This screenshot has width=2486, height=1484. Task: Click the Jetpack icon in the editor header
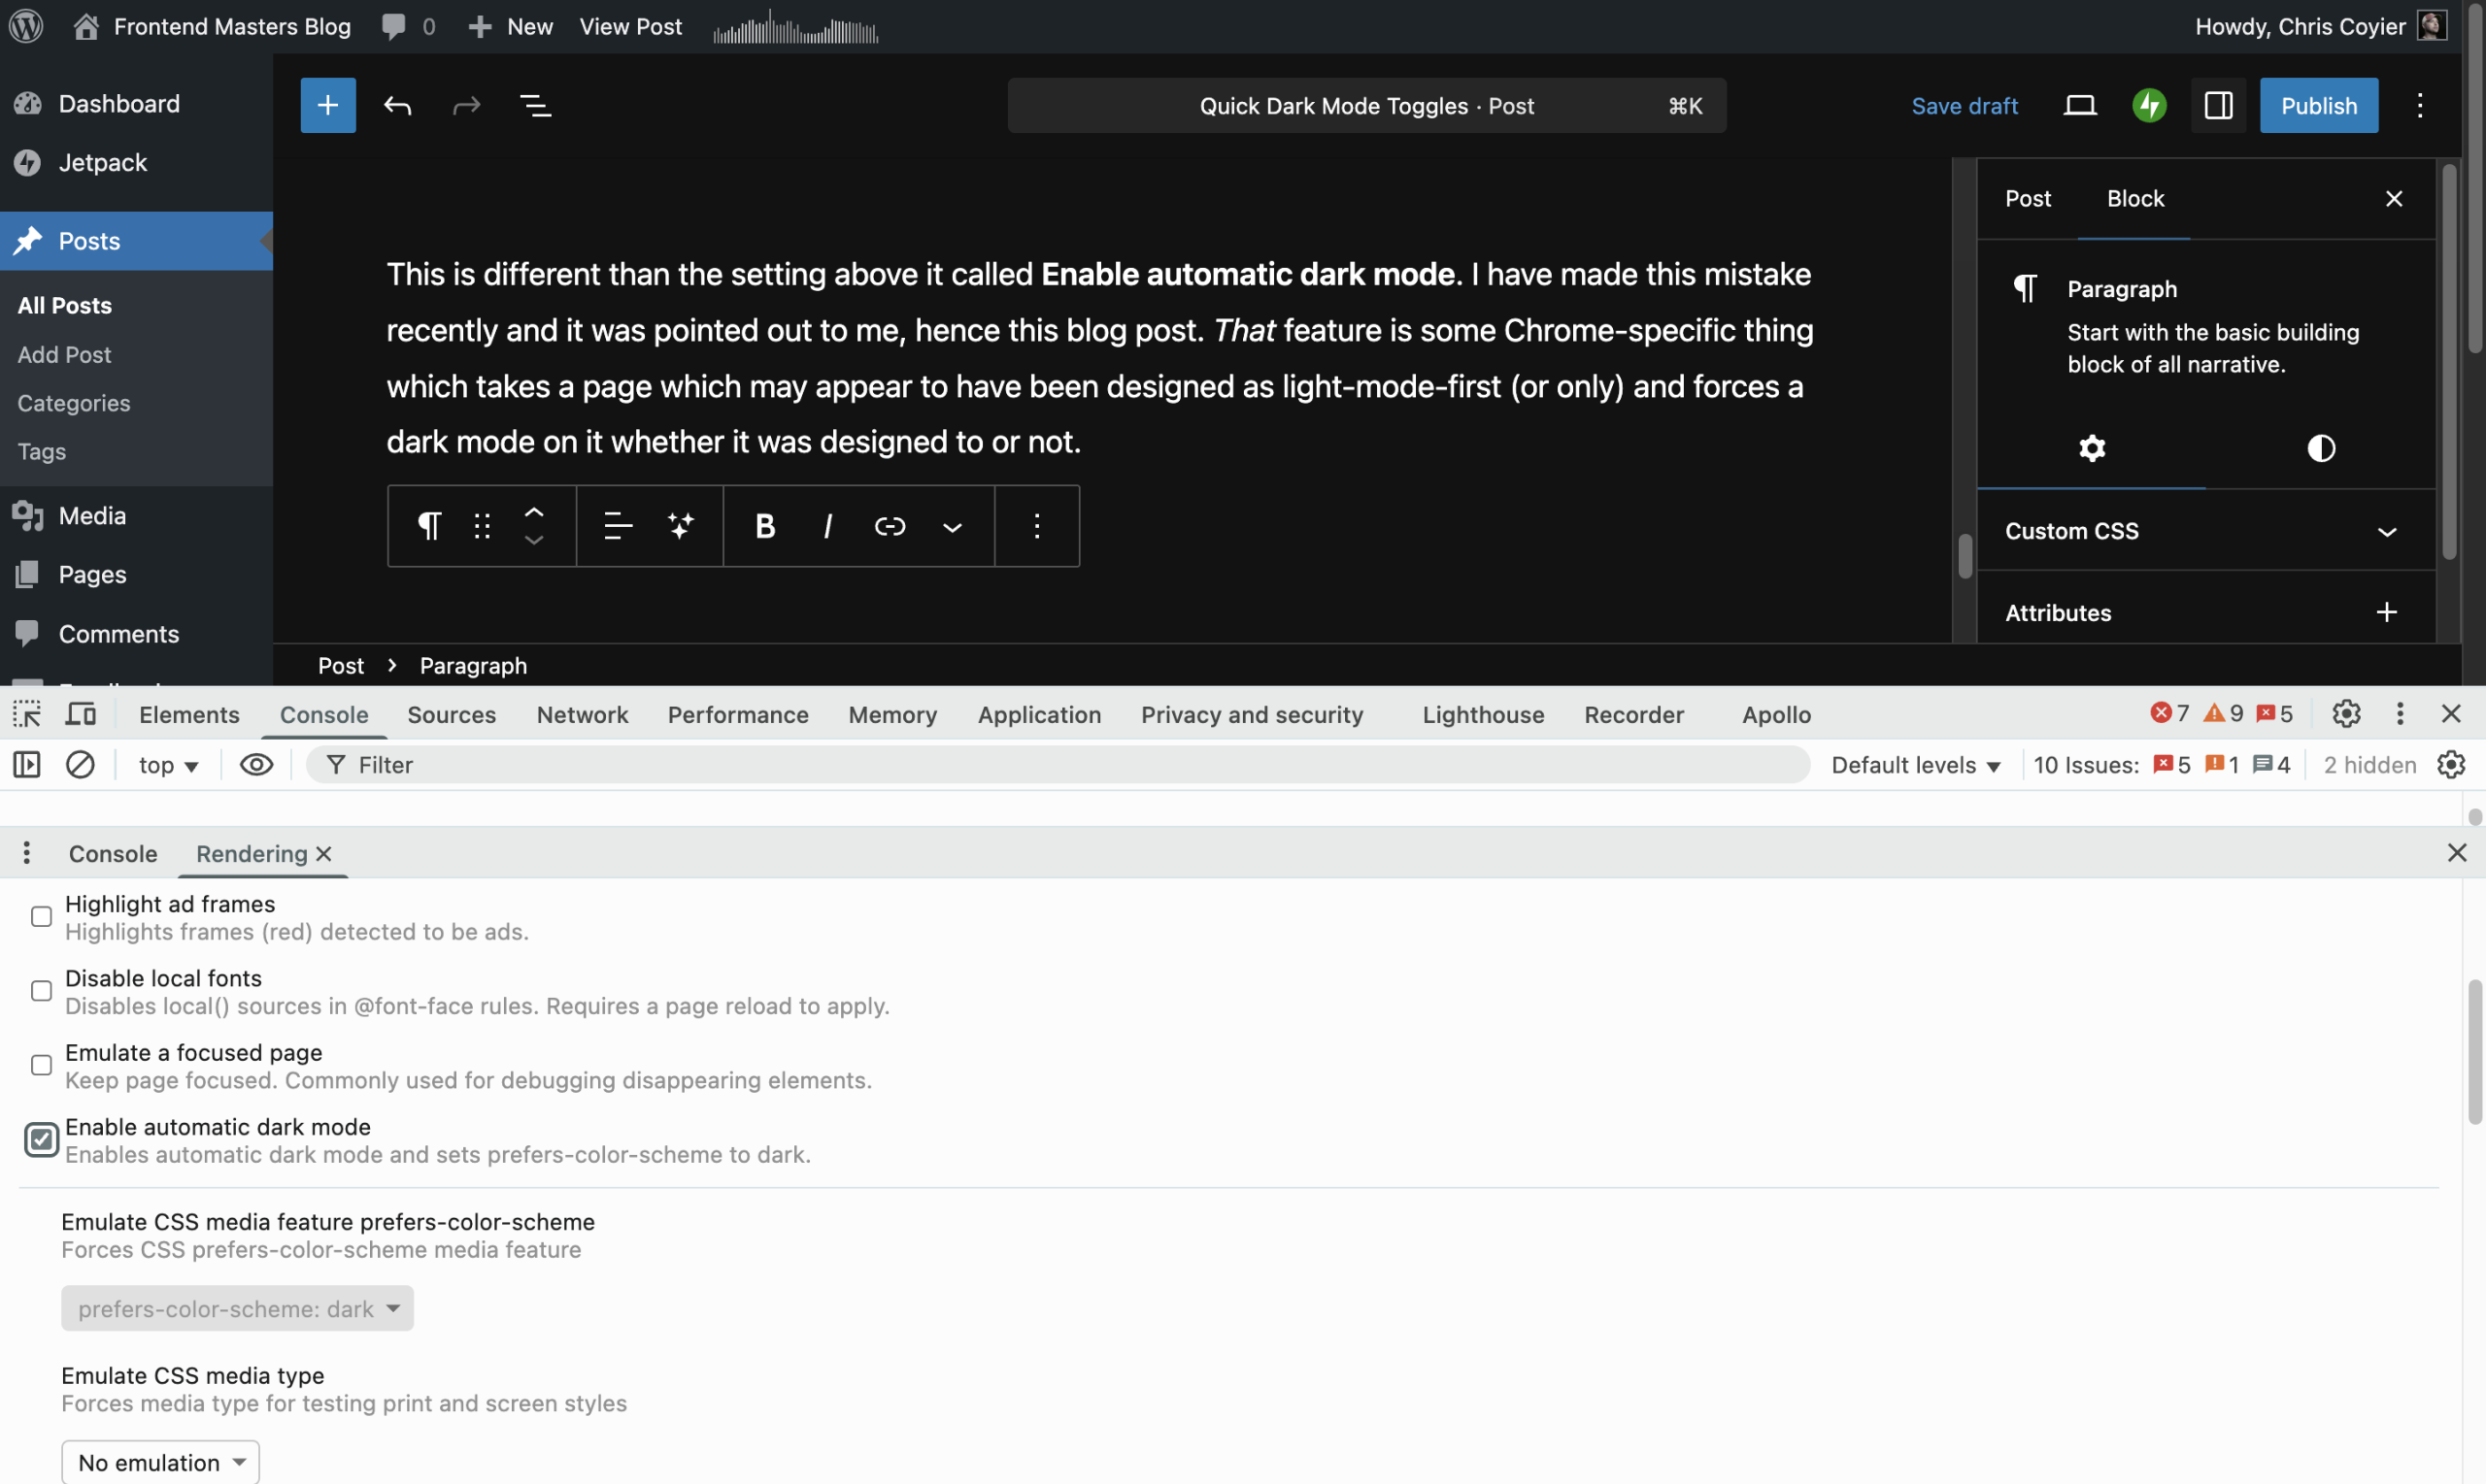click(2149, 105)
